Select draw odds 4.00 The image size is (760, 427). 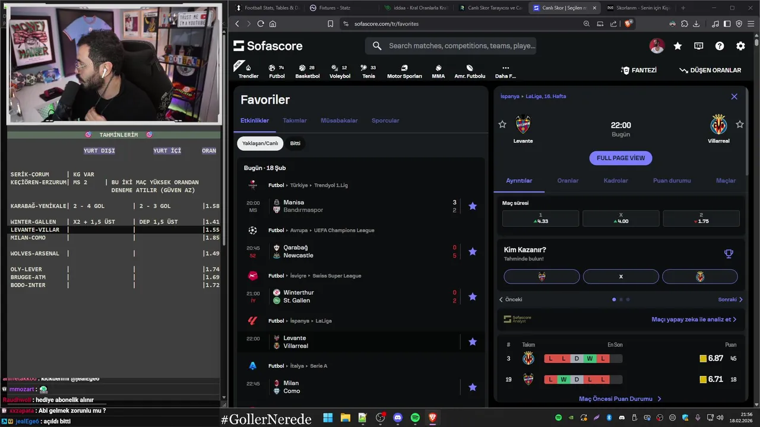[x=620, y=218]
